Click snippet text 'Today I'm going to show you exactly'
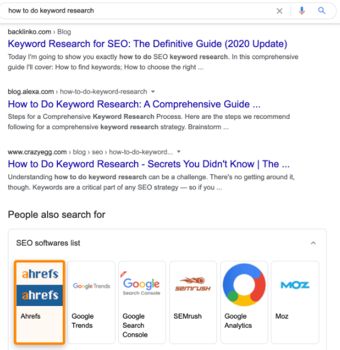 tap(63, 57)
